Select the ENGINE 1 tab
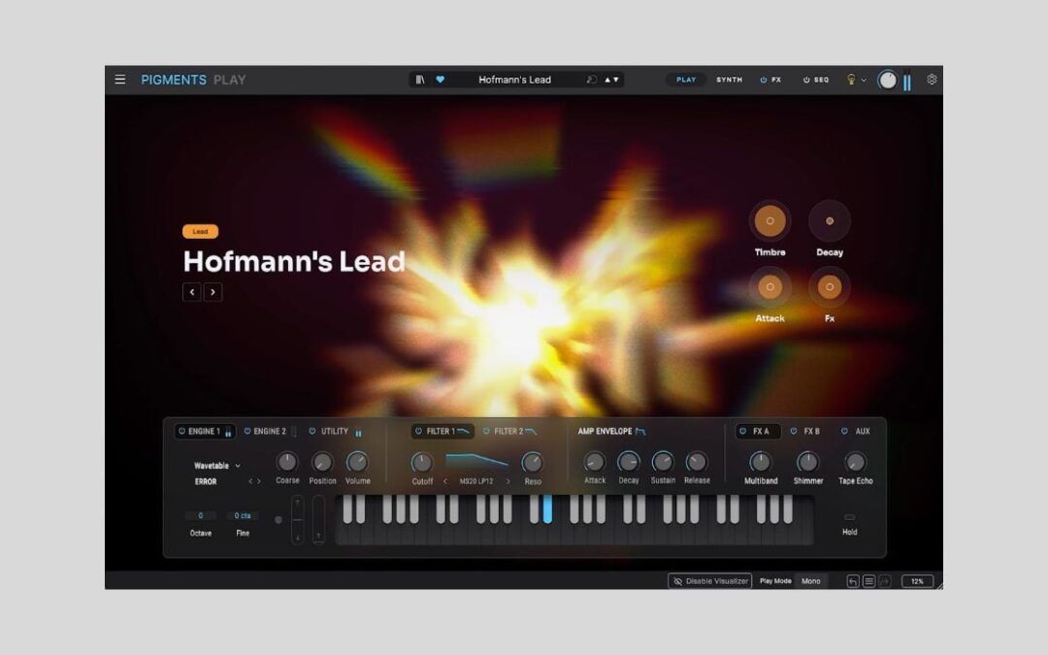This screenshot has height=655, width=1048. click(204, 431)
